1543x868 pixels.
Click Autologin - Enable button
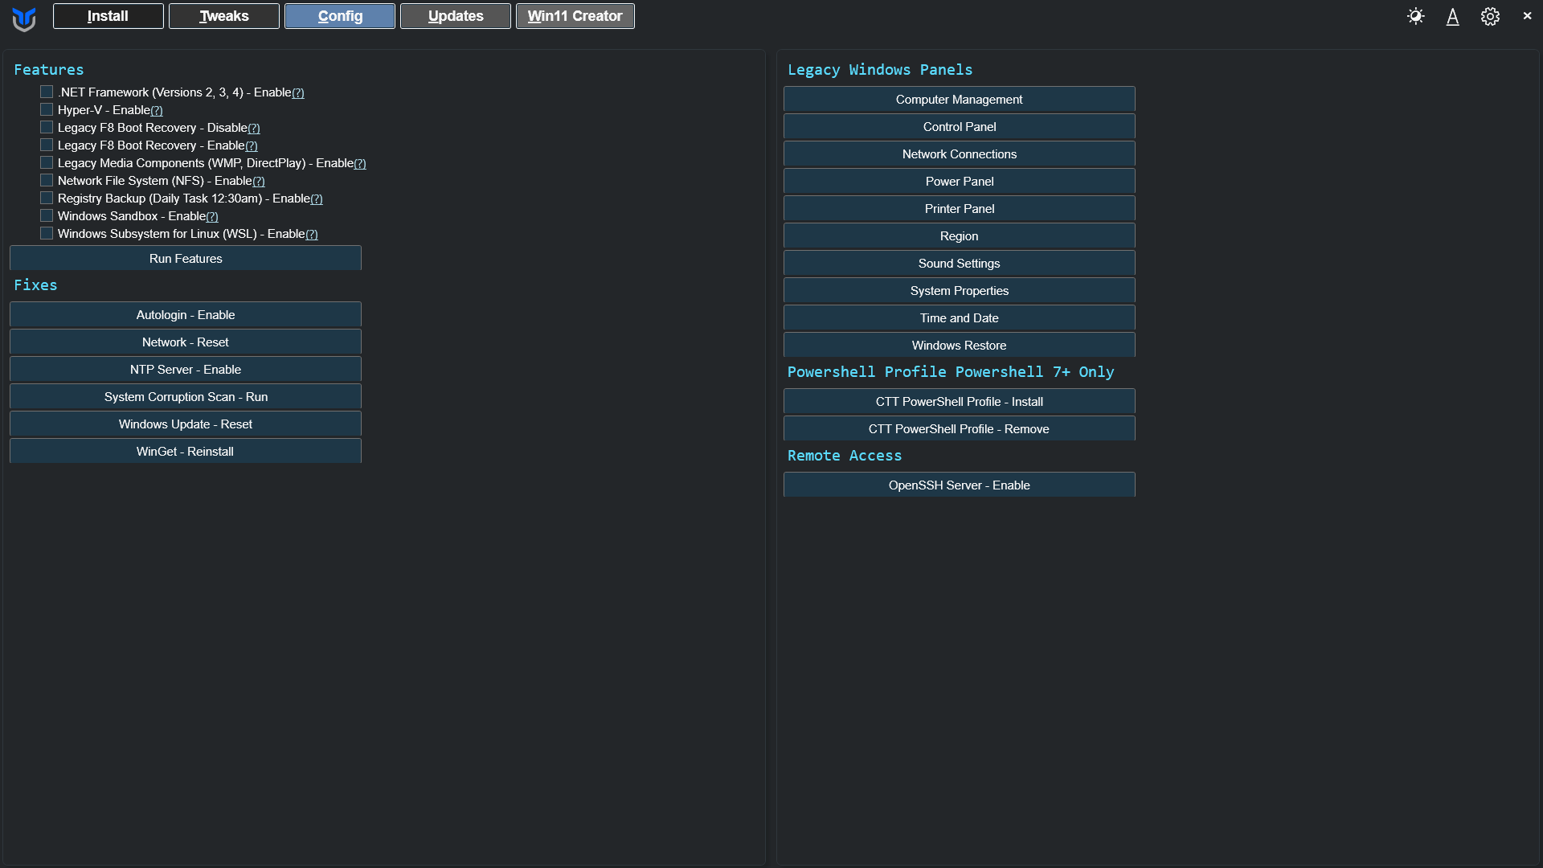click(x=186, y=315)
